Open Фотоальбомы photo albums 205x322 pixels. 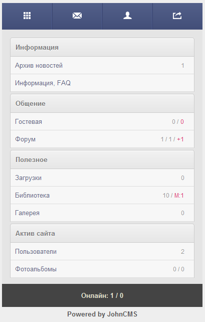102,269
